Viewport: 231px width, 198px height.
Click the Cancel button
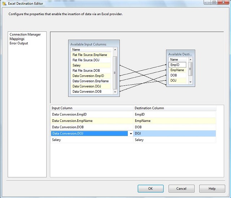181,188
